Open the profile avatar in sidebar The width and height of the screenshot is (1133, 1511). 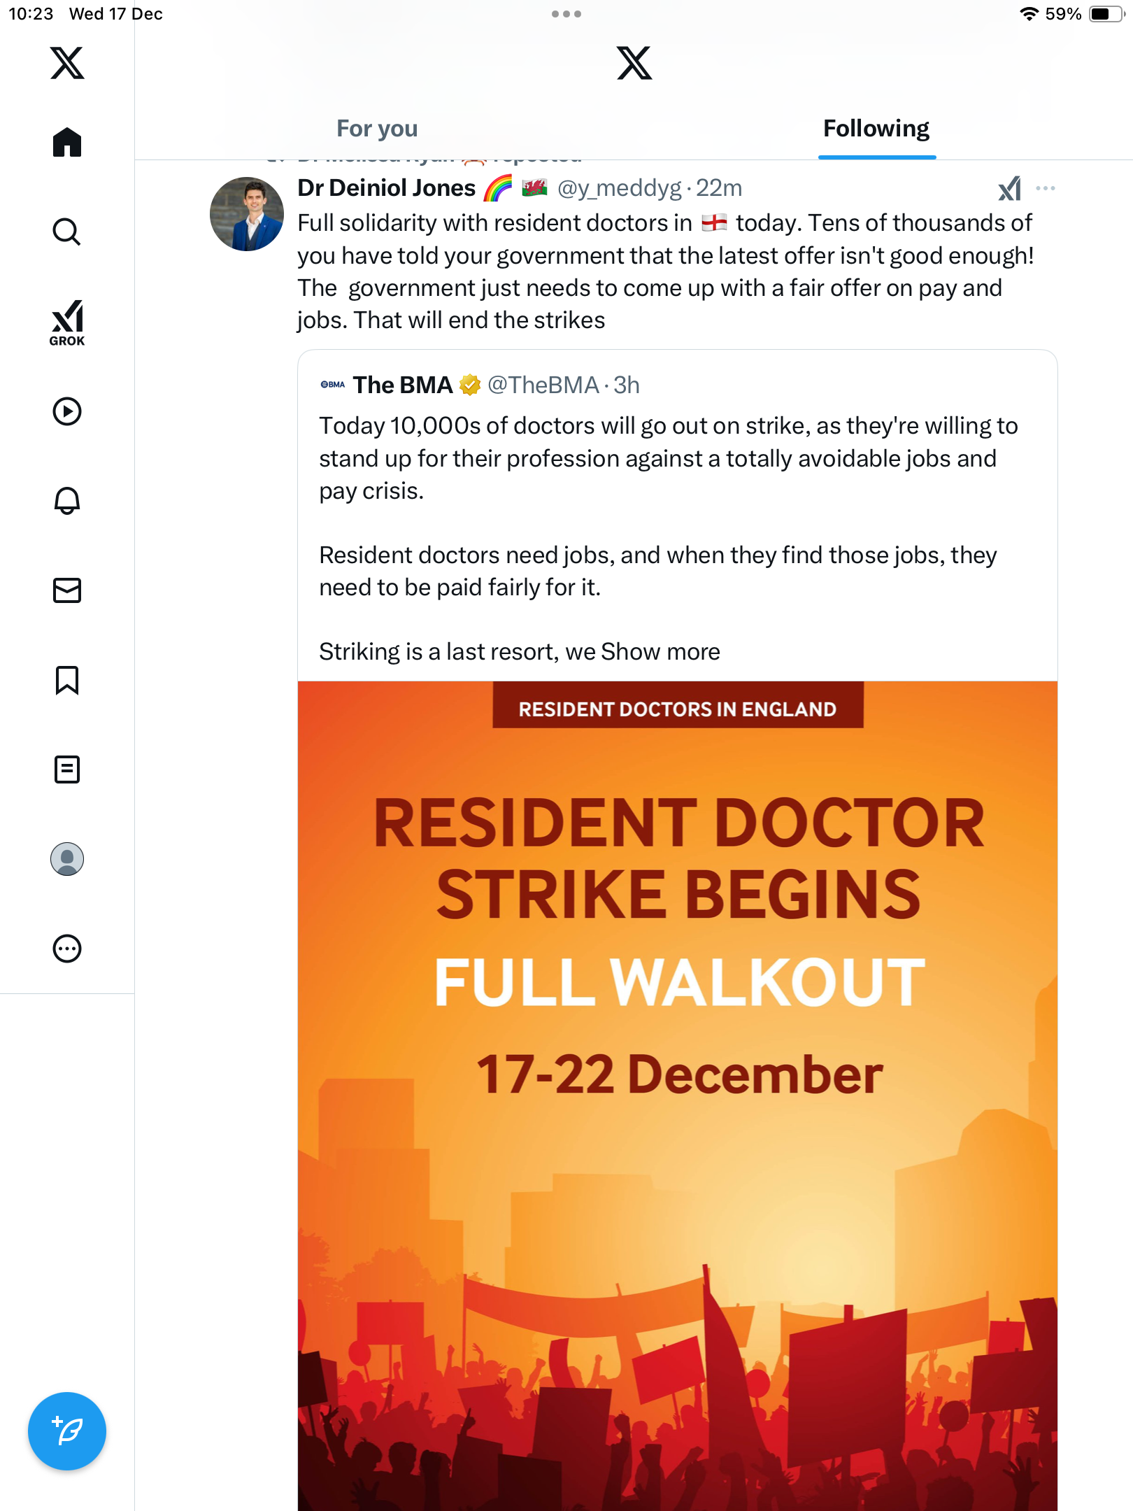click(x=67, y=859)
